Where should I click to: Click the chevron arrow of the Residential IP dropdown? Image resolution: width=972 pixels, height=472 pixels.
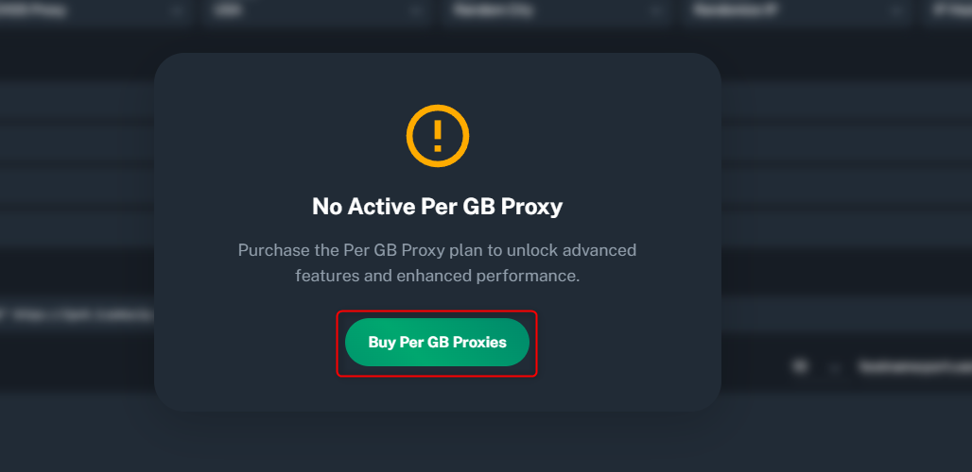(x=894, y=10)
